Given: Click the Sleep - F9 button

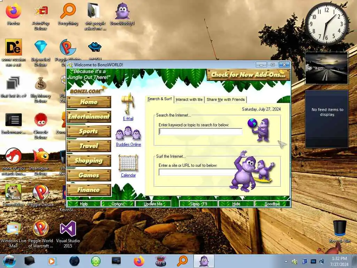Looking at the screenshot, I should click(x=198, y=204).
